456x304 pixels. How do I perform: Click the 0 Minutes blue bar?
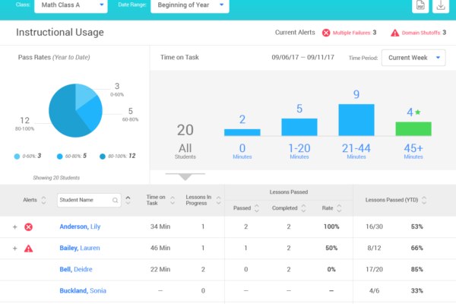click(x=242, y=132)
